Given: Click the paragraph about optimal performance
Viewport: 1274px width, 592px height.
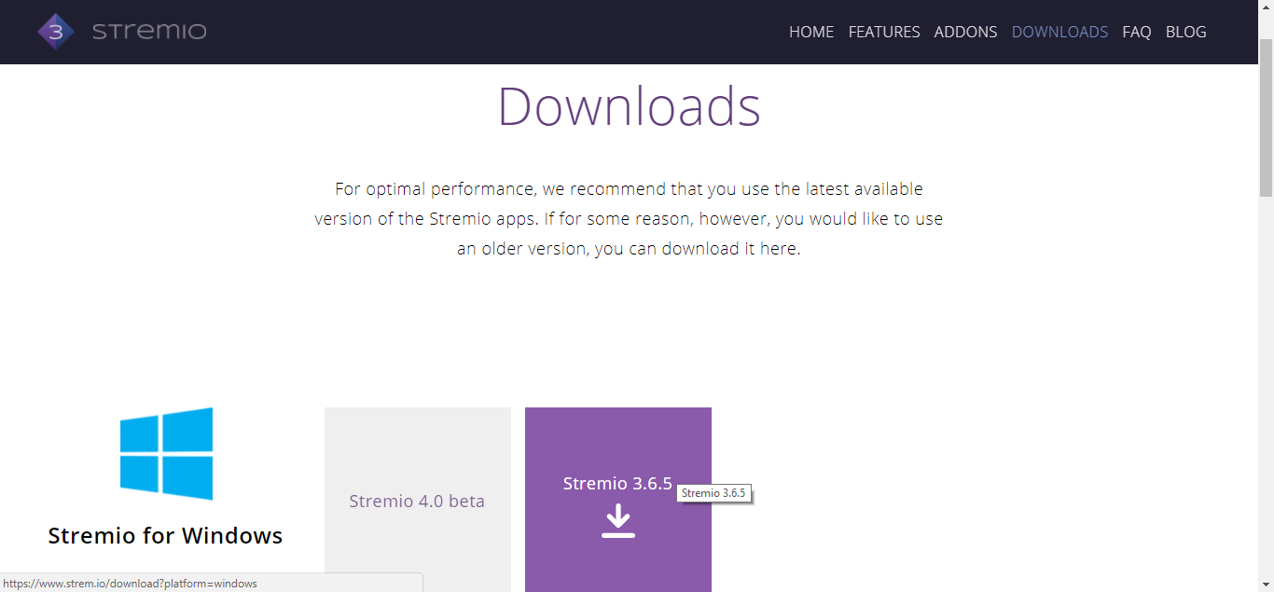Looking at the screenshot, I should [x=629, y=219].
